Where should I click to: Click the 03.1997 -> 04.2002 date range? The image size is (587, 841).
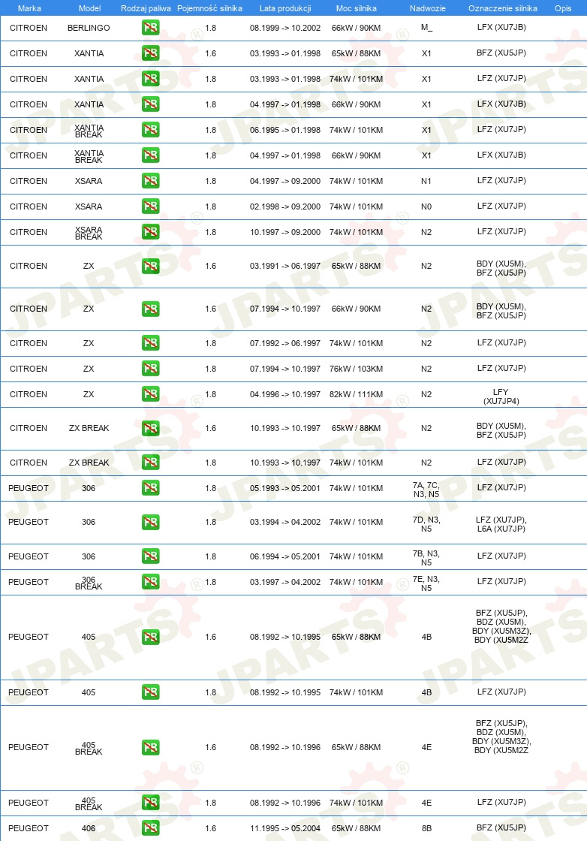[285, 582]
